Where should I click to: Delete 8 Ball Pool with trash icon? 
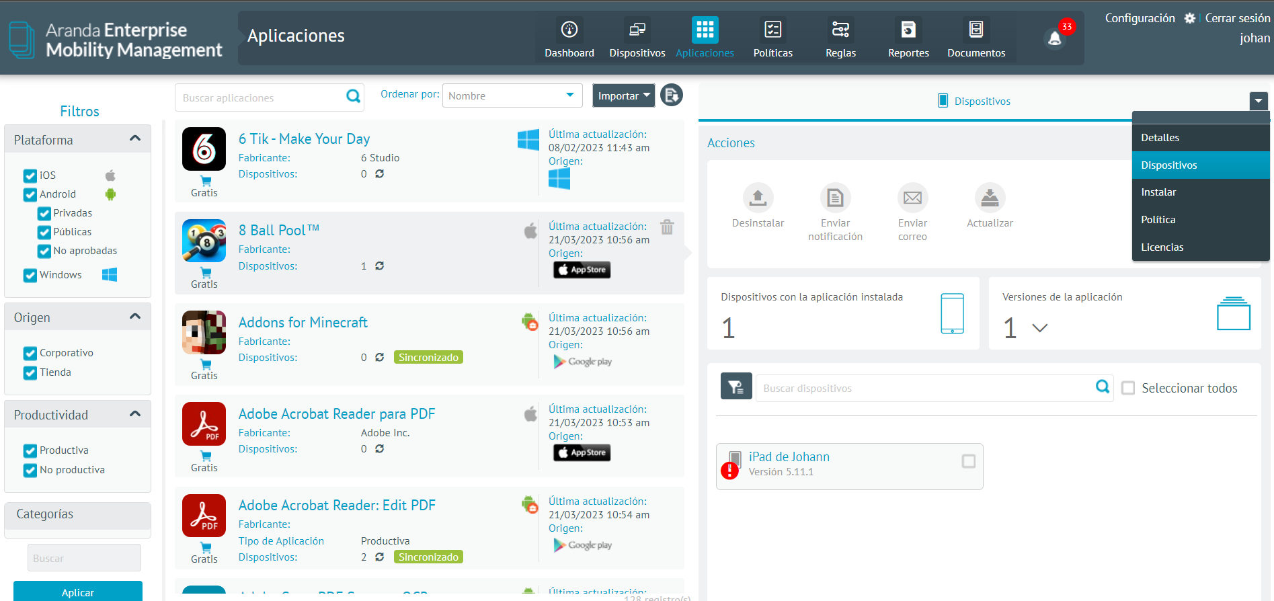point(667,227)
